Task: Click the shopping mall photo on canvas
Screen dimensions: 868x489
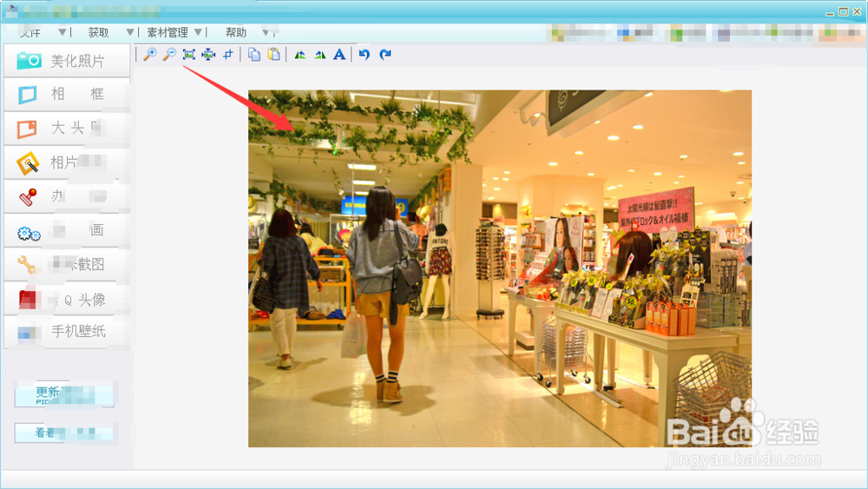Action: 499,269
